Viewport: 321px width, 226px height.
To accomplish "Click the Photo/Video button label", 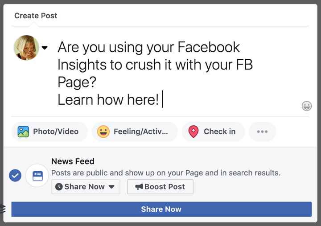I will pyautogui.click(x=56, y=131).
